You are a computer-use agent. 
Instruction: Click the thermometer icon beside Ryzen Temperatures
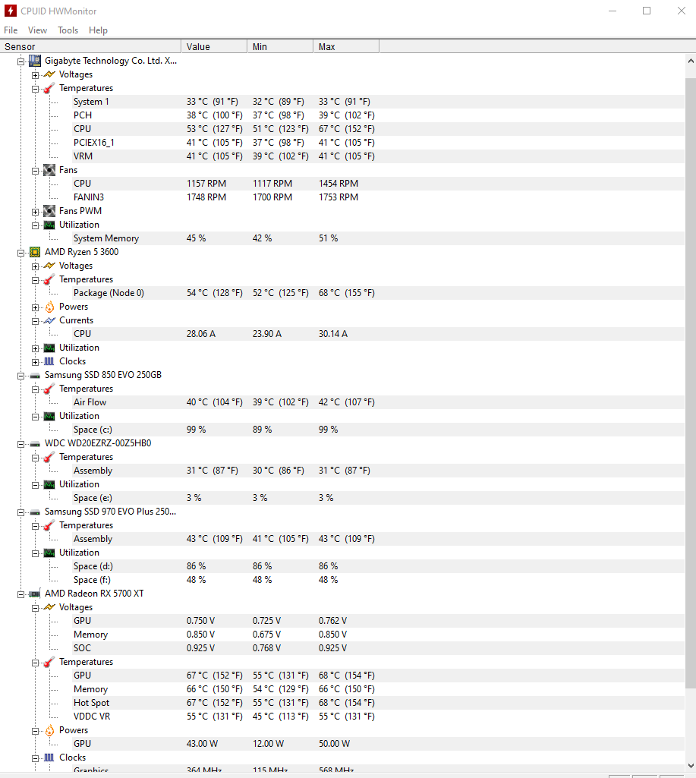coord(49,279)
